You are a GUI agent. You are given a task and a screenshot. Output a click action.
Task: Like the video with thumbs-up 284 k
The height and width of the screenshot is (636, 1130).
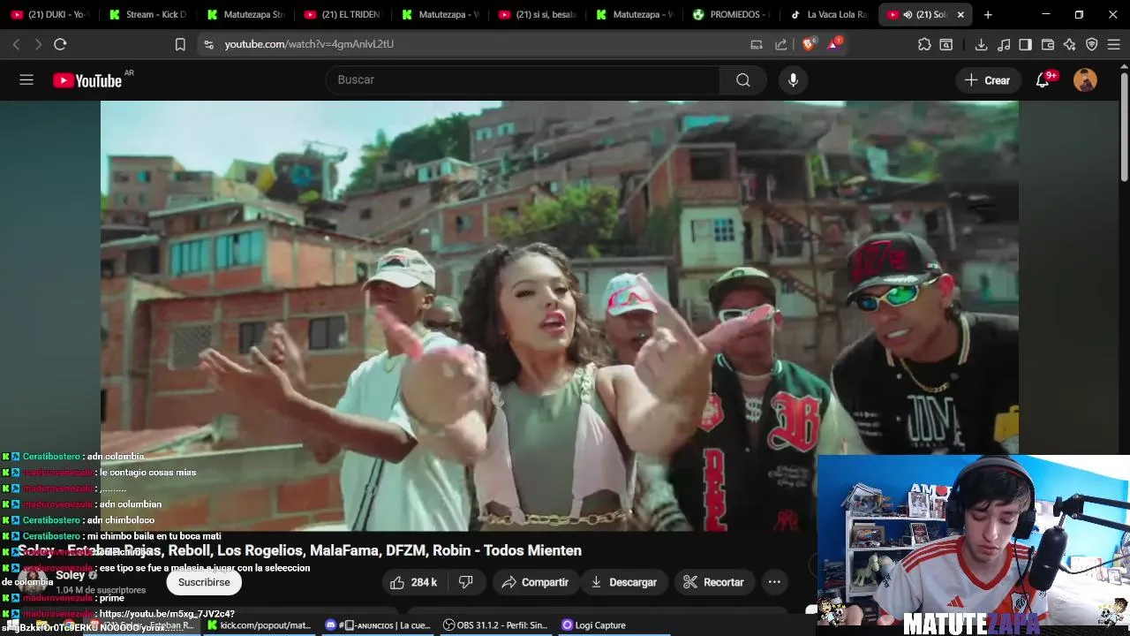(414, 582)
